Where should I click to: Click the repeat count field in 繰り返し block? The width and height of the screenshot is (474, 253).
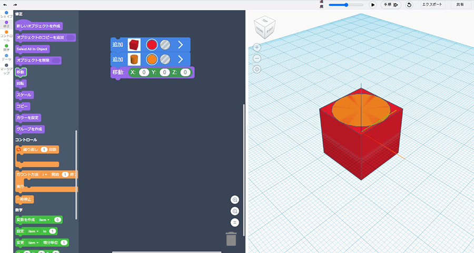pos(44,150)
